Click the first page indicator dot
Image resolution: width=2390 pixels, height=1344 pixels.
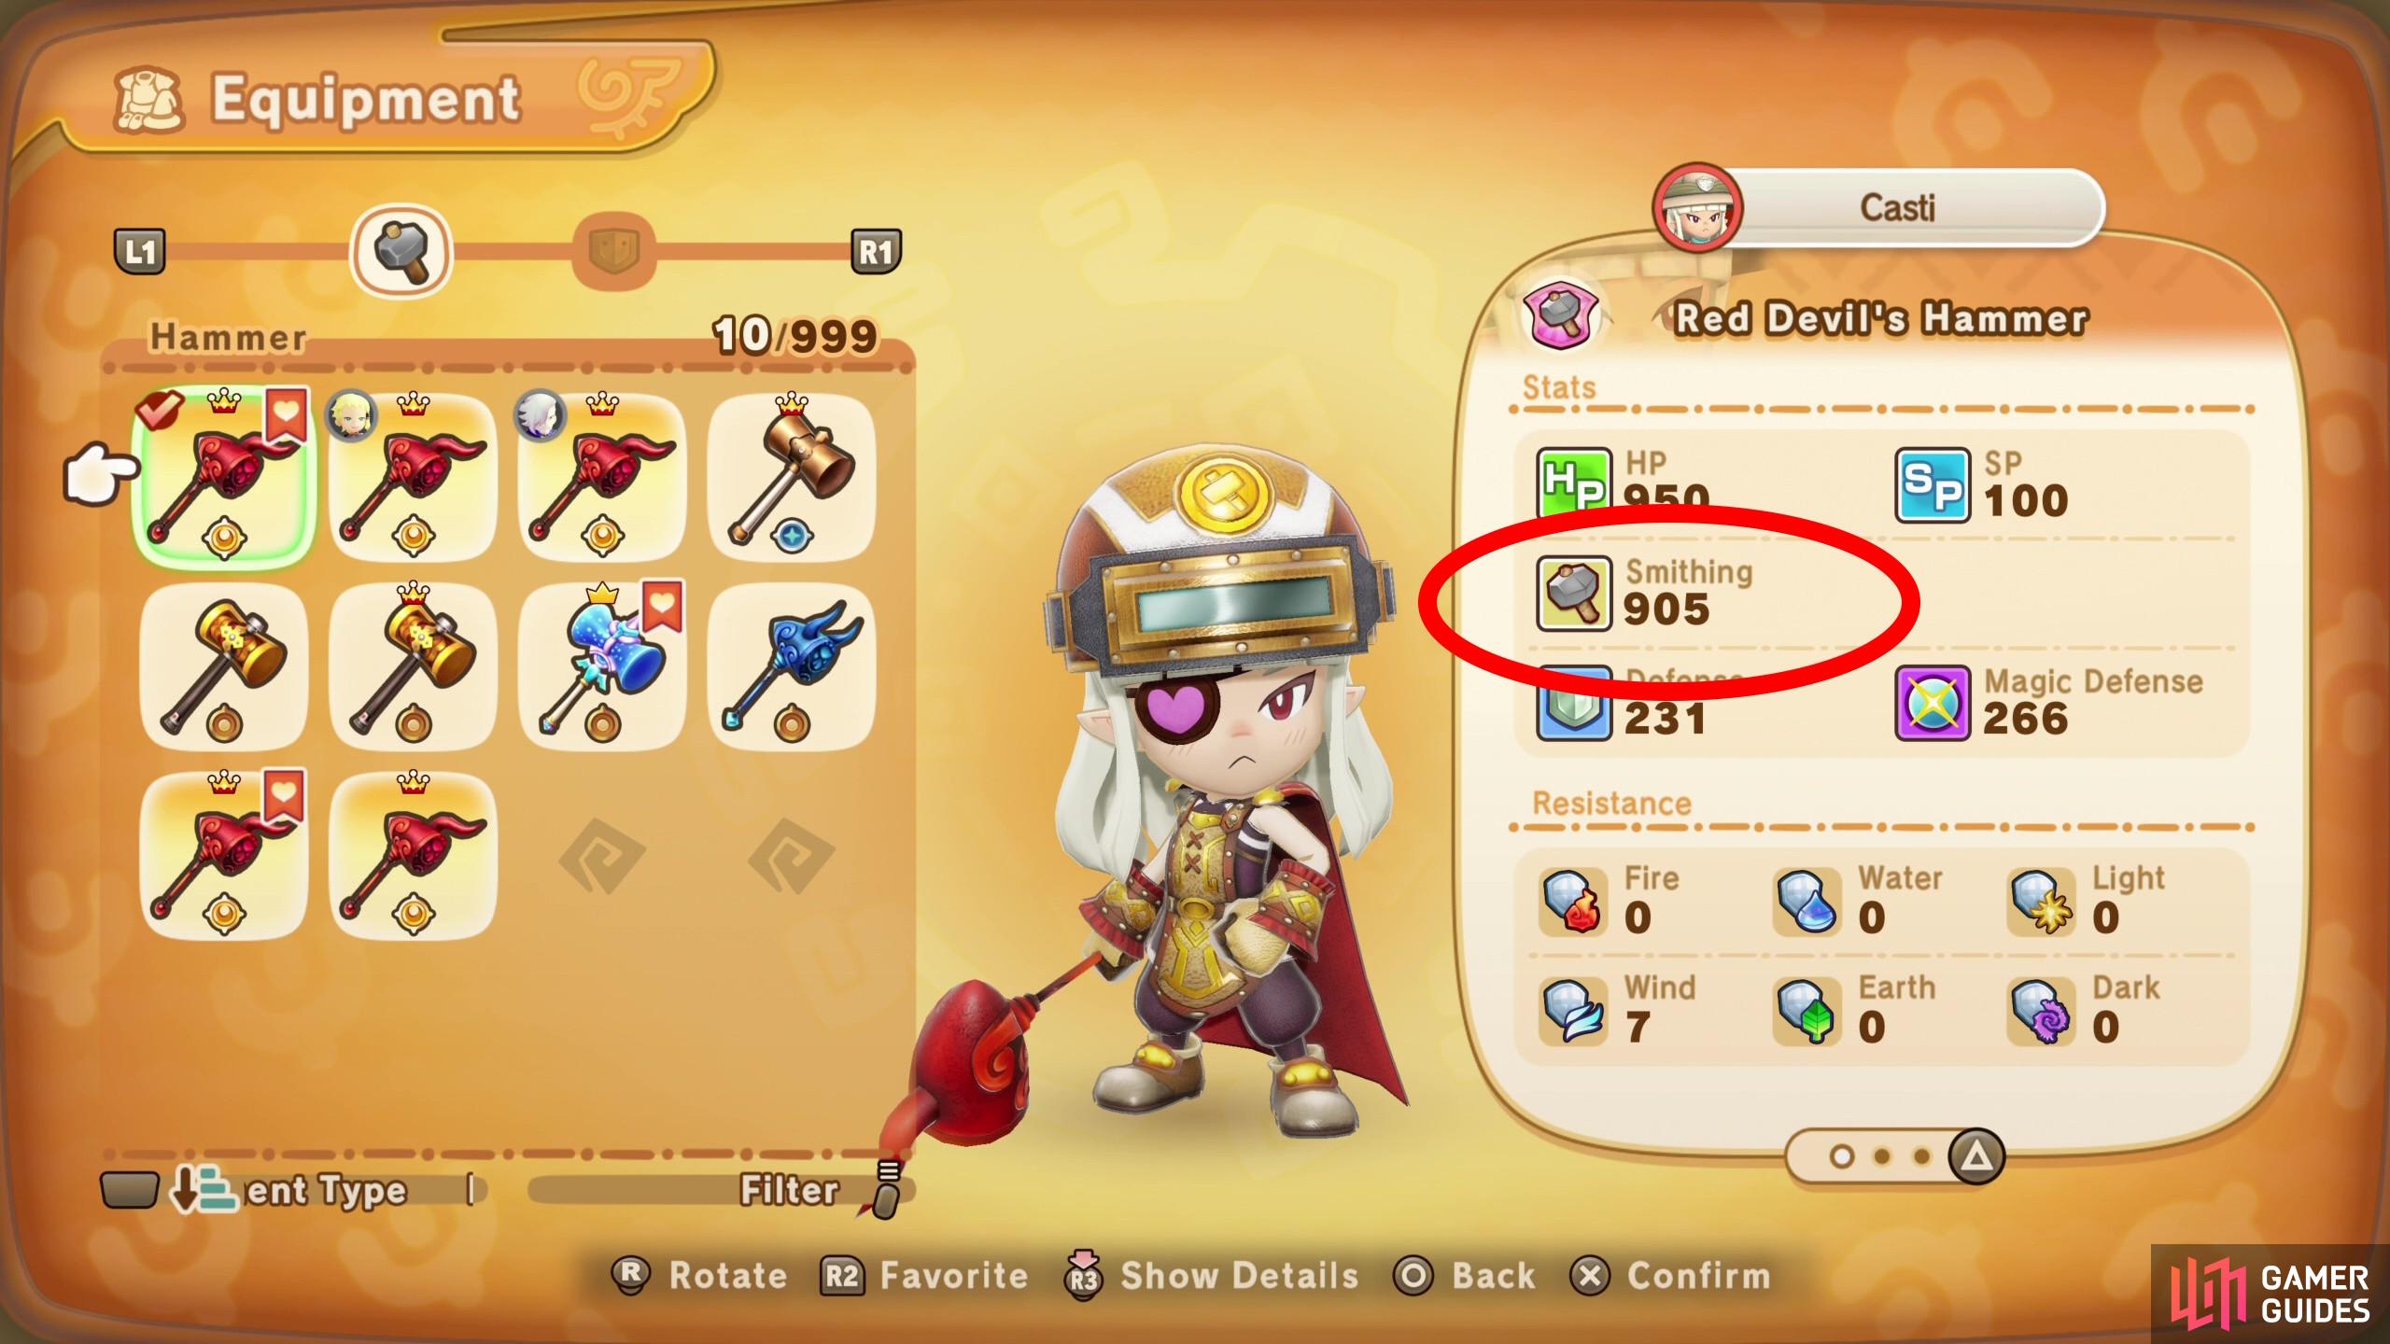click(1841, 1157)
